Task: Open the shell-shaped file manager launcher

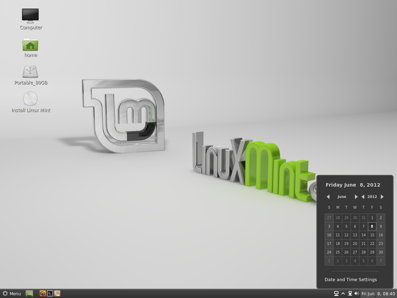Action: (57, 294)
